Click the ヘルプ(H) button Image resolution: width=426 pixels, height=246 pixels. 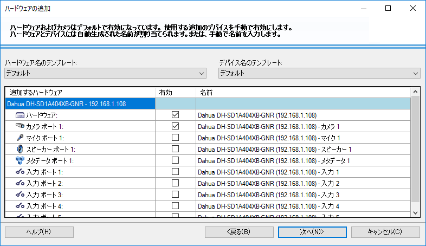[x=39, y=232]
